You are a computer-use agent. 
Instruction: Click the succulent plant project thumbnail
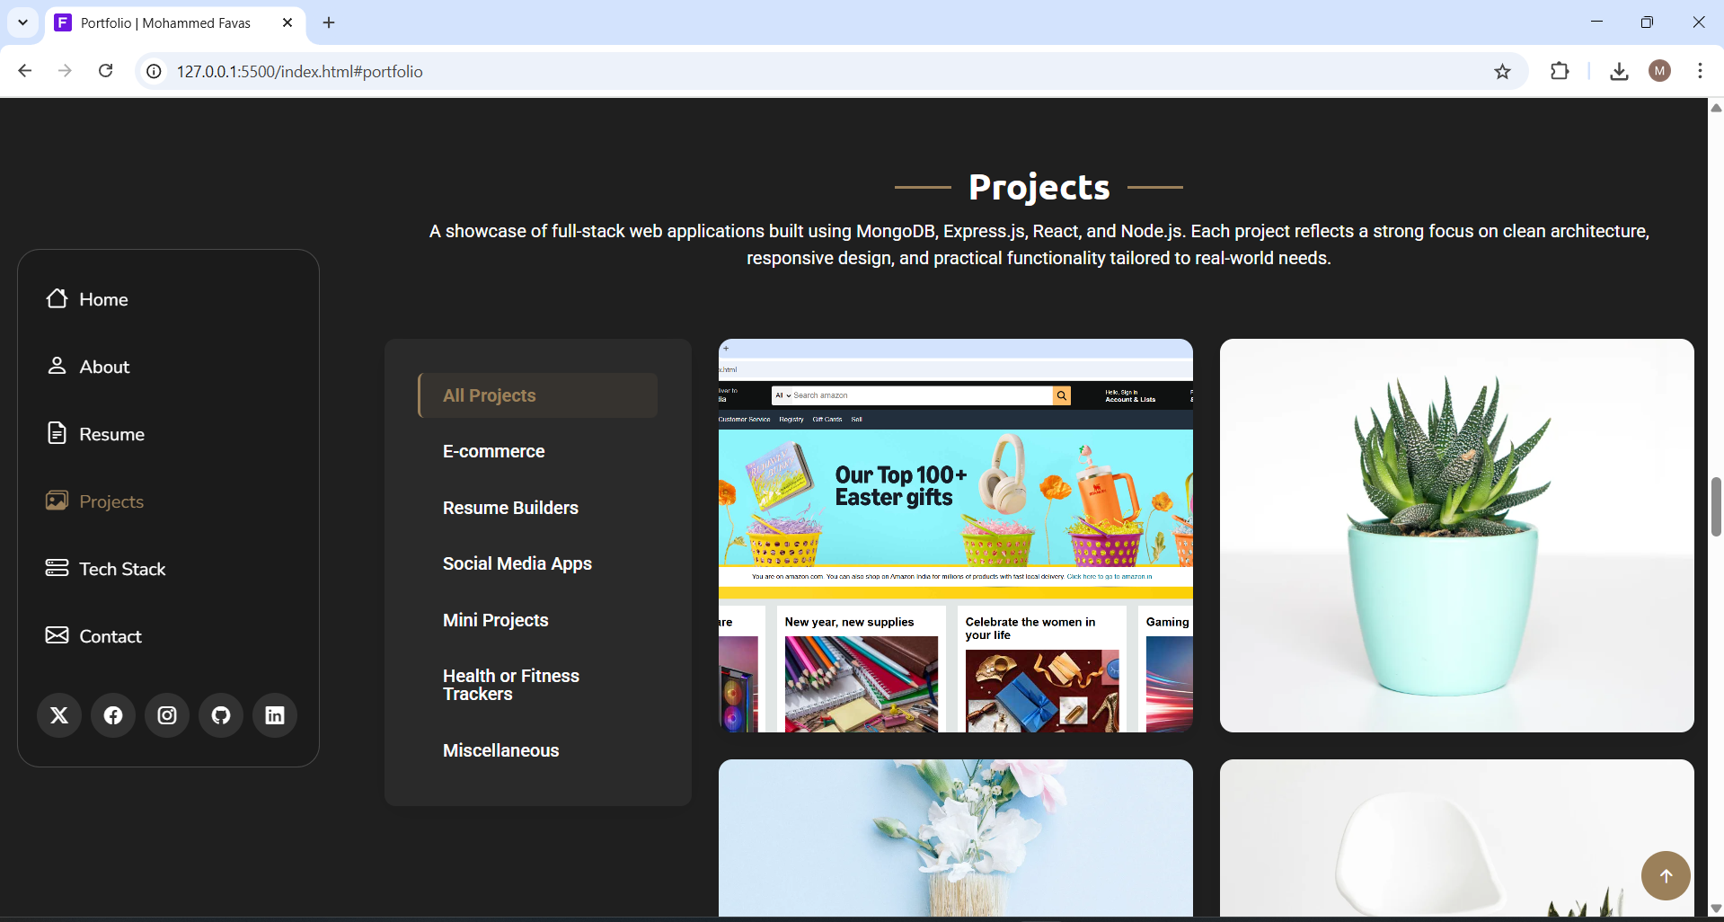(1454, 534)
